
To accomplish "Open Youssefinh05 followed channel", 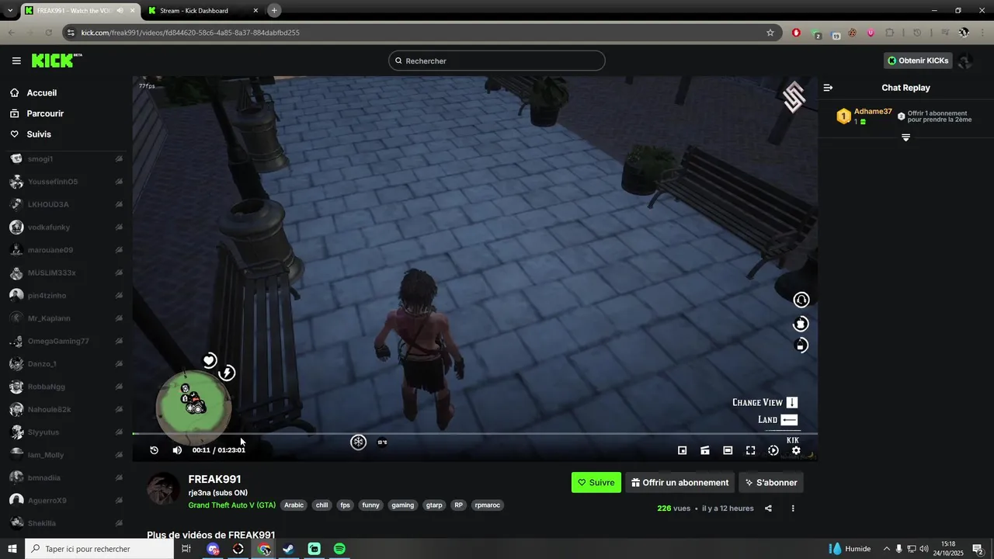I will (x=66, y=182).
